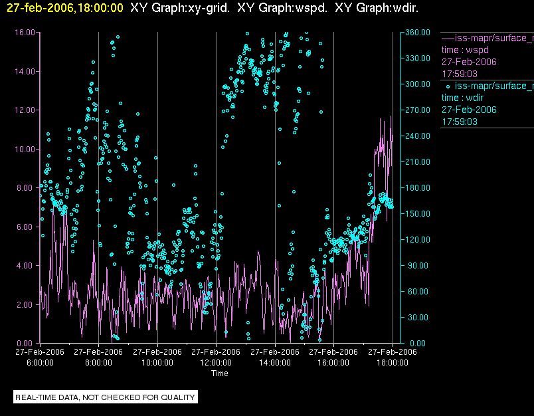This screenshot has height=416, width=534.
Task: Click the 18:00:00 x-axis tick label
Action: (x=392, y=363)
